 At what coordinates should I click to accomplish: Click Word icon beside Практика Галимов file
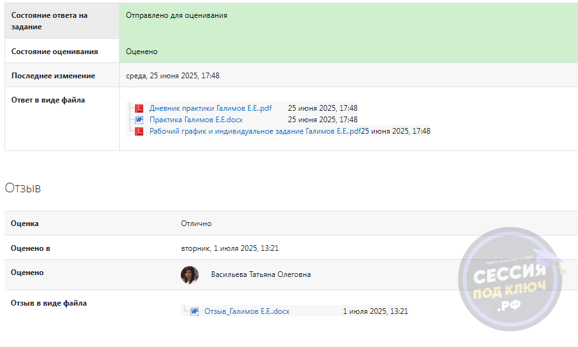click(x=139, y=120)
